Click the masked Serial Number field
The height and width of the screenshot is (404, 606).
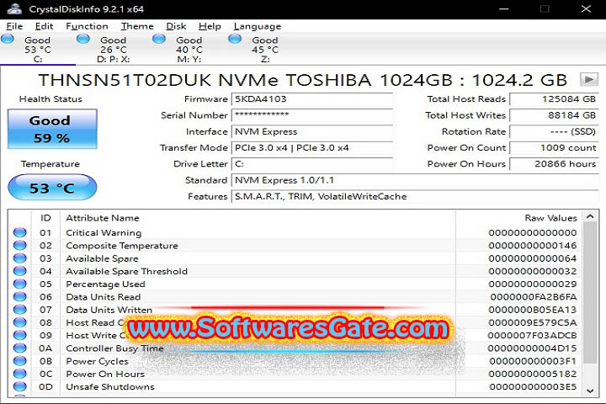(312, 115)
